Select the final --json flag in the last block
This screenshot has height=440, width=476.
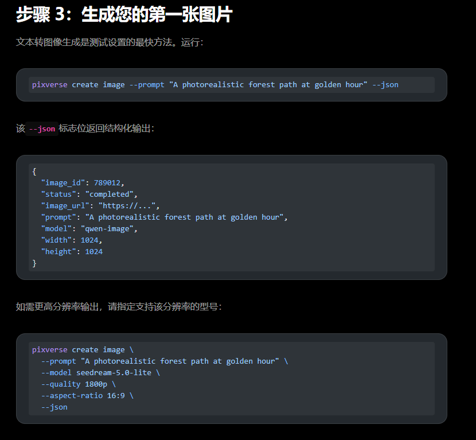click(53, 407)
